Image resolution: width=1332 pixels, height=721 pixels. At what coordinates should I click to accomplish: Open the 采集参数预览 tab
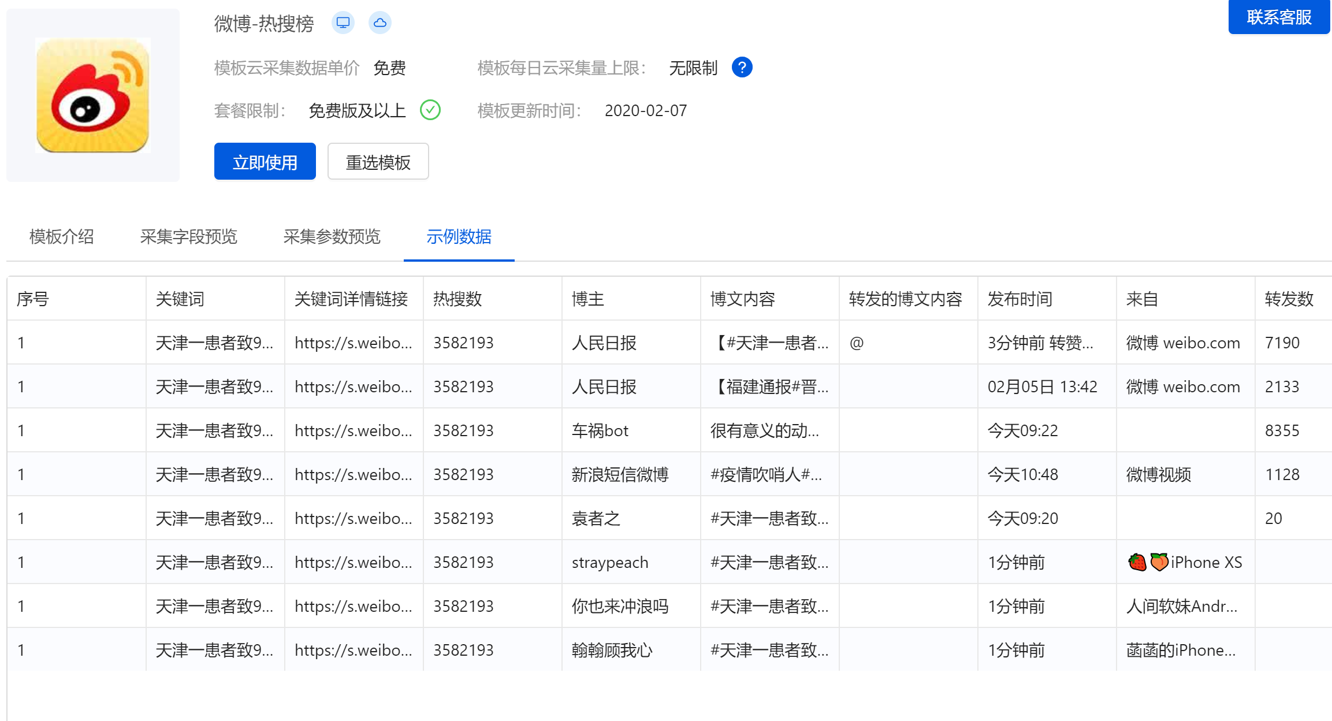[332, 237]
